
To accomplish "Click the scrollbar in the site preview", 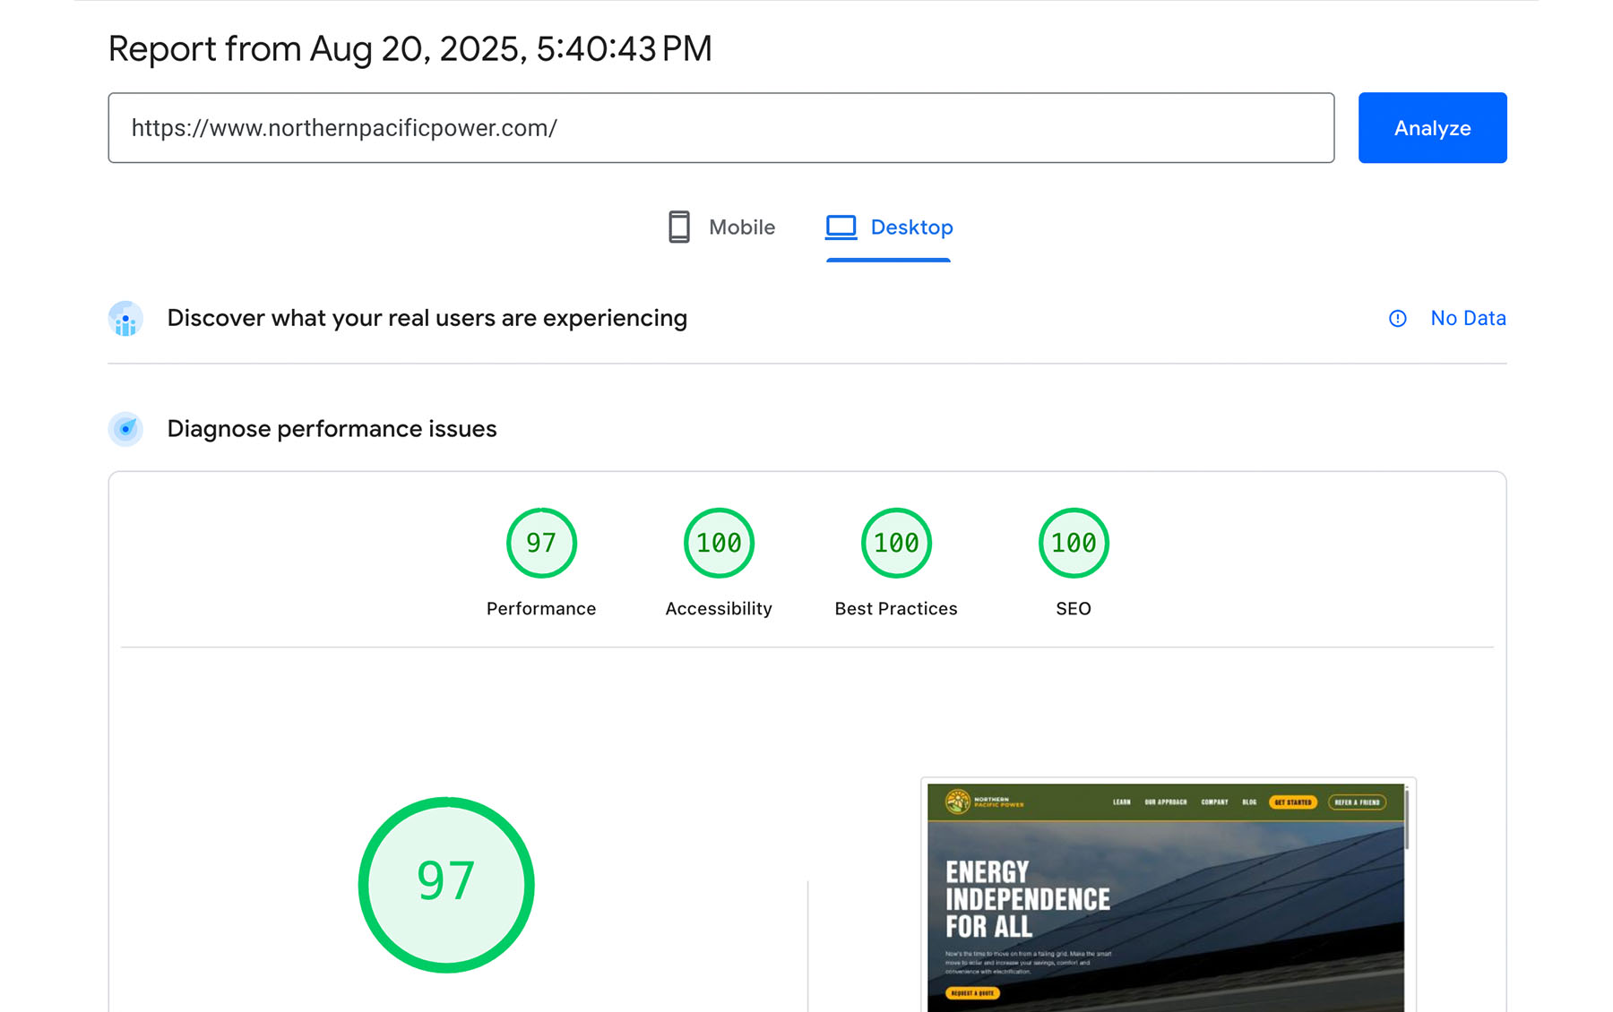I will 1406,819.
